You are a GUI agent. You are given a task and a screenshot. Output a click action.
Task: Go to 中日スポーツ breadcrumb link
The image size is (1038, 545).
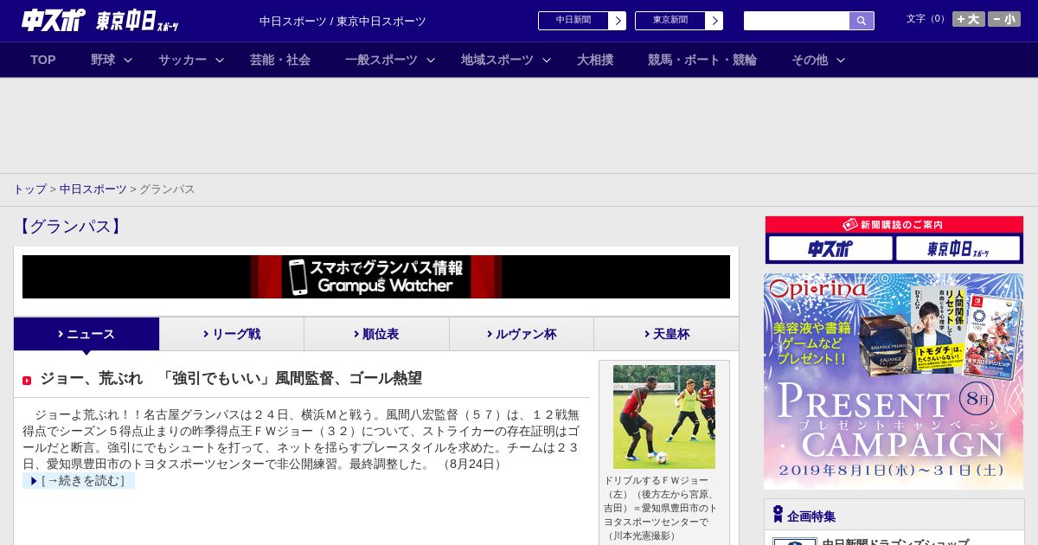pos(93,189)
